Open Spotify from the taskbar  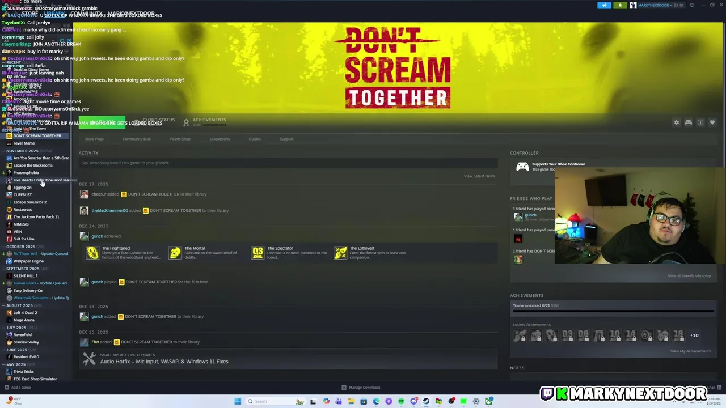401,401
